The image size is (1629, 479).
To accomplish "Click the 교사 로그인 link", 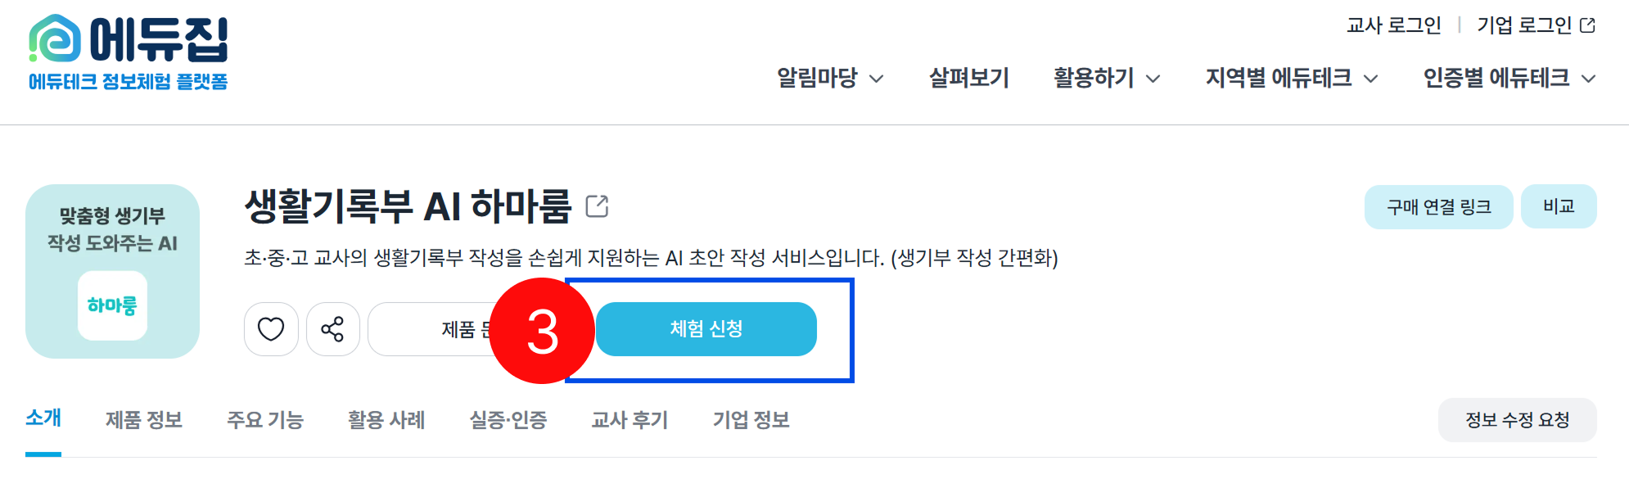I will tap(1393, 25).
